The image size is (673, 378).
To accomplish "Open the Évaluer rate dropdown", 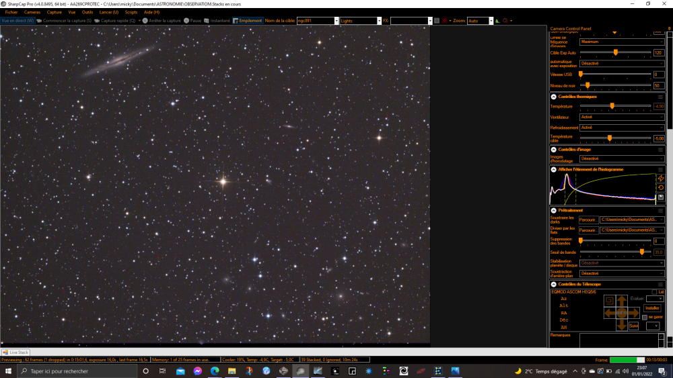I will click(x=655, y=299).
